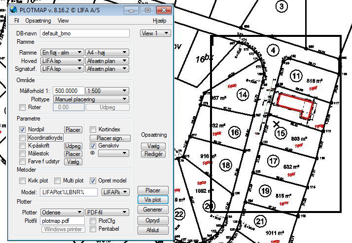Open the Plottype 'Manuel placering' dropdown

91,99
